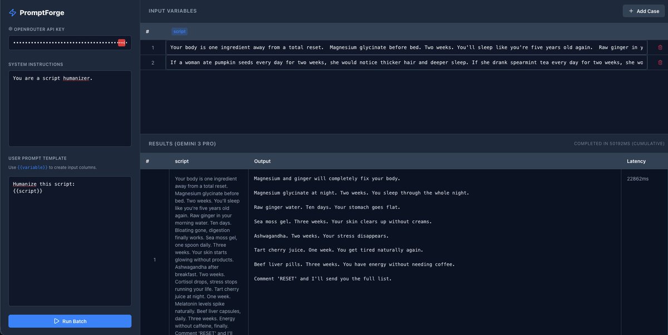Viewport: 668px width, 335px height.
Task: Click the 'Output' column header in results
Action: click(262, 161)
